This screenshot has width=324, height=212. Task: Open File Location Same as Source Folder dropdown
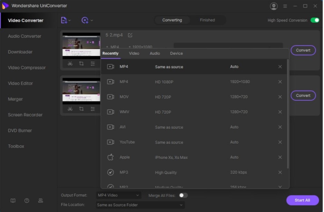140,205
